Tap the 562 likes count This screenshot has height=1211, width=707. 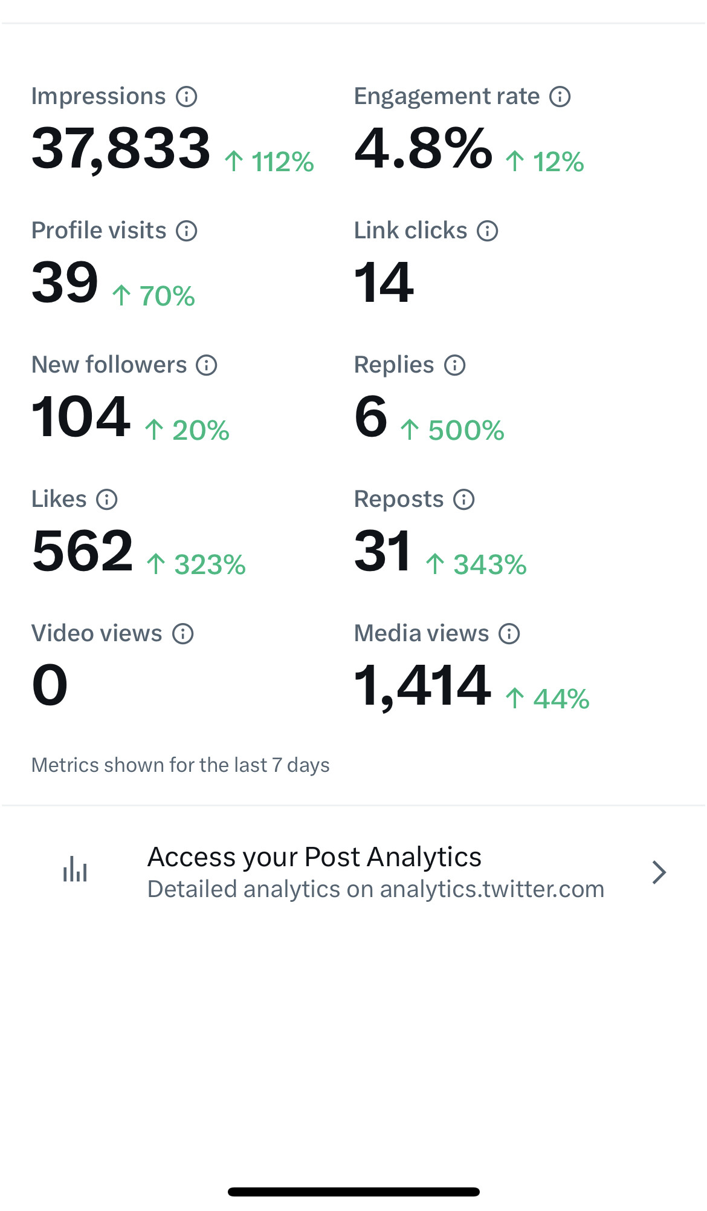(x=82, y=551)
